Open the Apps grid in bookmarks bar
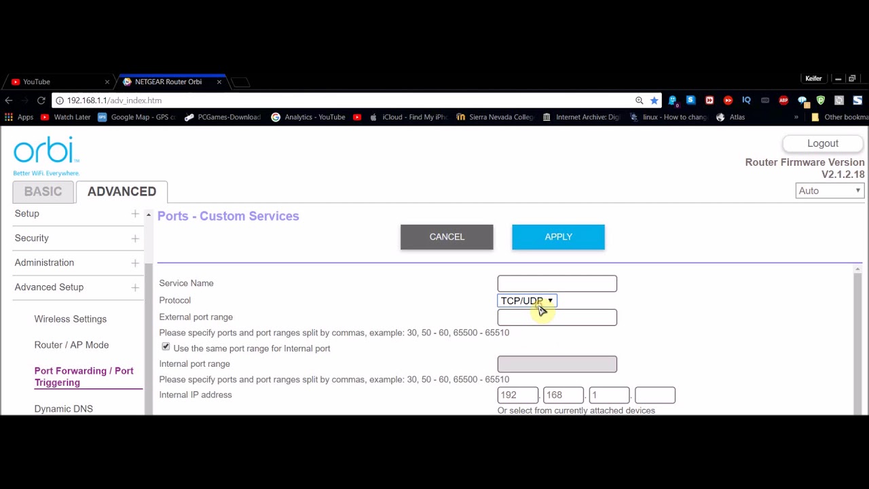The image size is (869, 489). tap(19, 117)
